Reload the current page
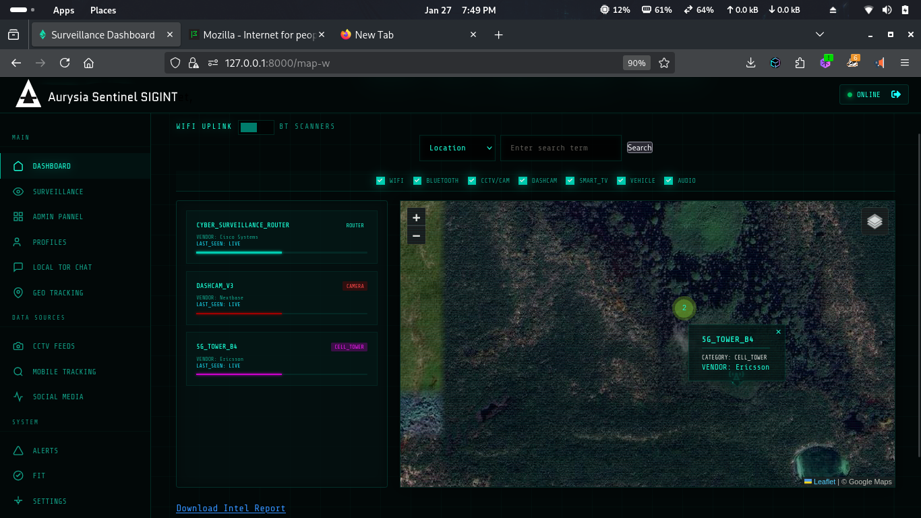 [65, 63]
